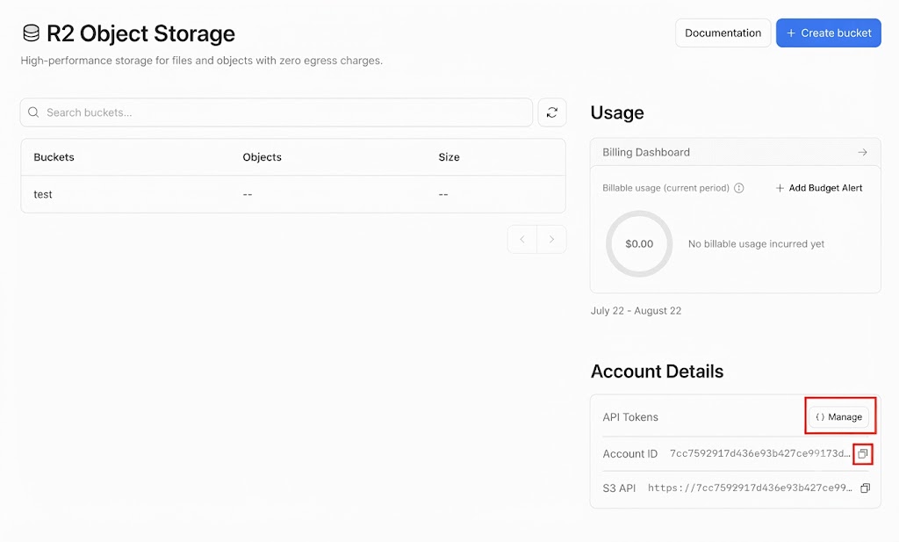Click the R2 Object Storage title
This screenshot has width=899, height=542.
tap(140, 34)
